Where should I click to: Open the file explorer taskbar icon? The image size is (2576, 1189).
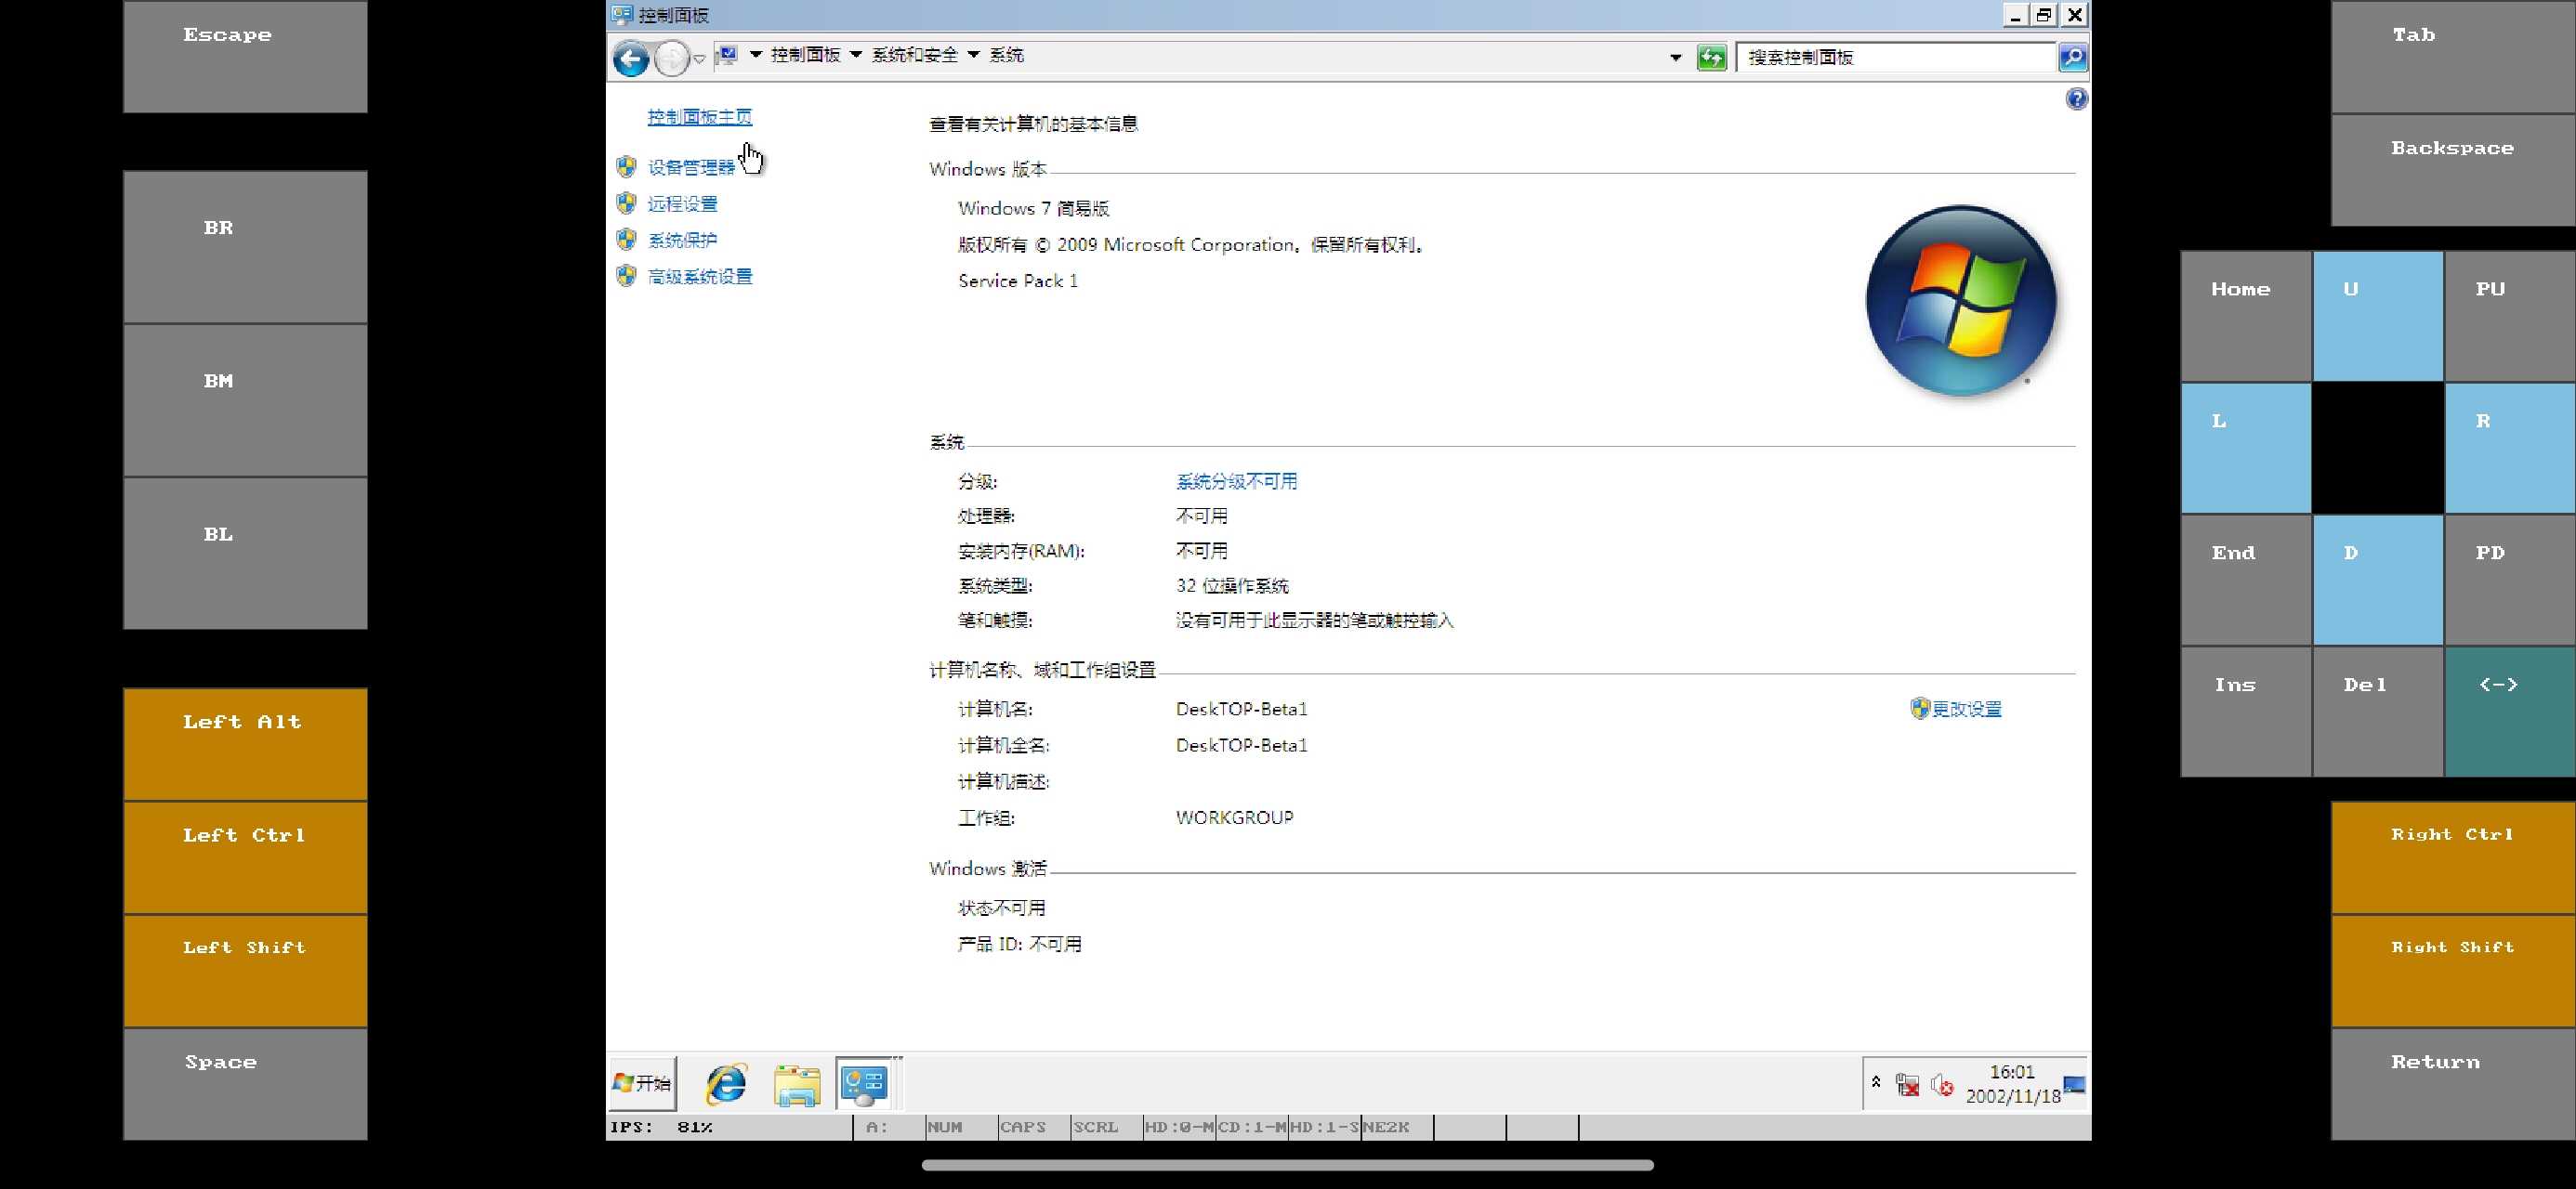[796, 1084]
